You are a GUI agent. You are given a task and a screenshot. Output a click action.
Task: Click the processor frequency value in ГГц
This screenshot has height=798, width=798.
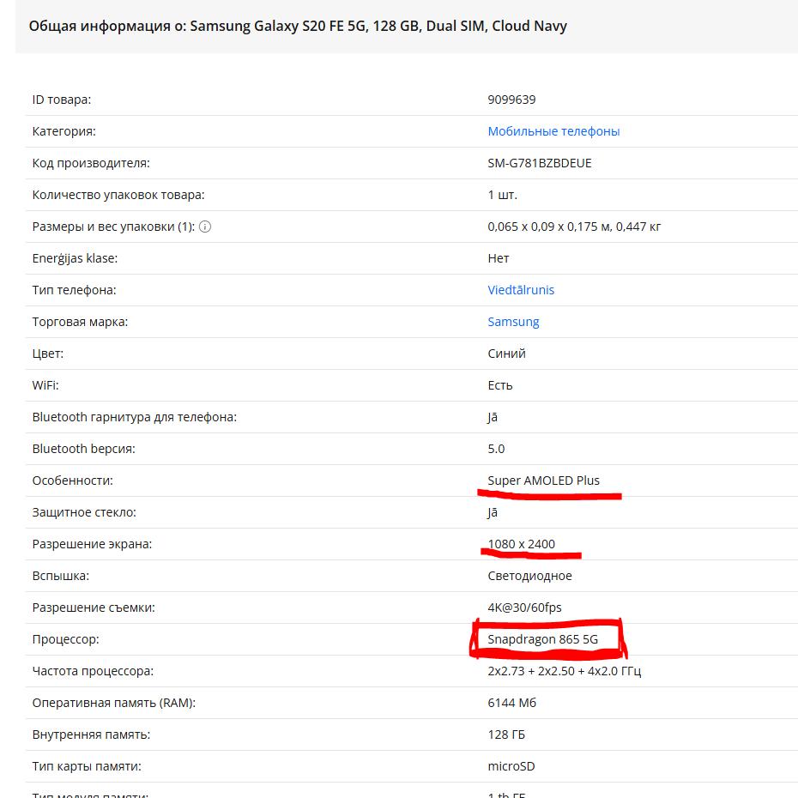[x=564, y=671]
